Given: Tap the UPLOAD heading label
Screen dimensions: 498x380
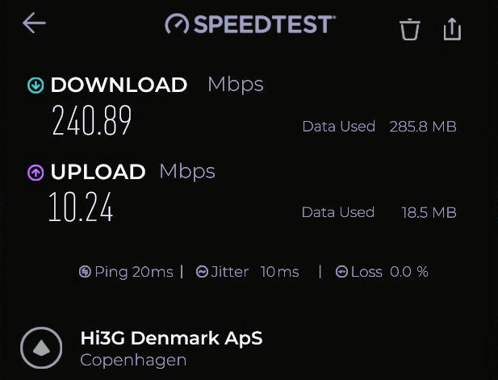Looking at the screenshot, I should (98, 172).
